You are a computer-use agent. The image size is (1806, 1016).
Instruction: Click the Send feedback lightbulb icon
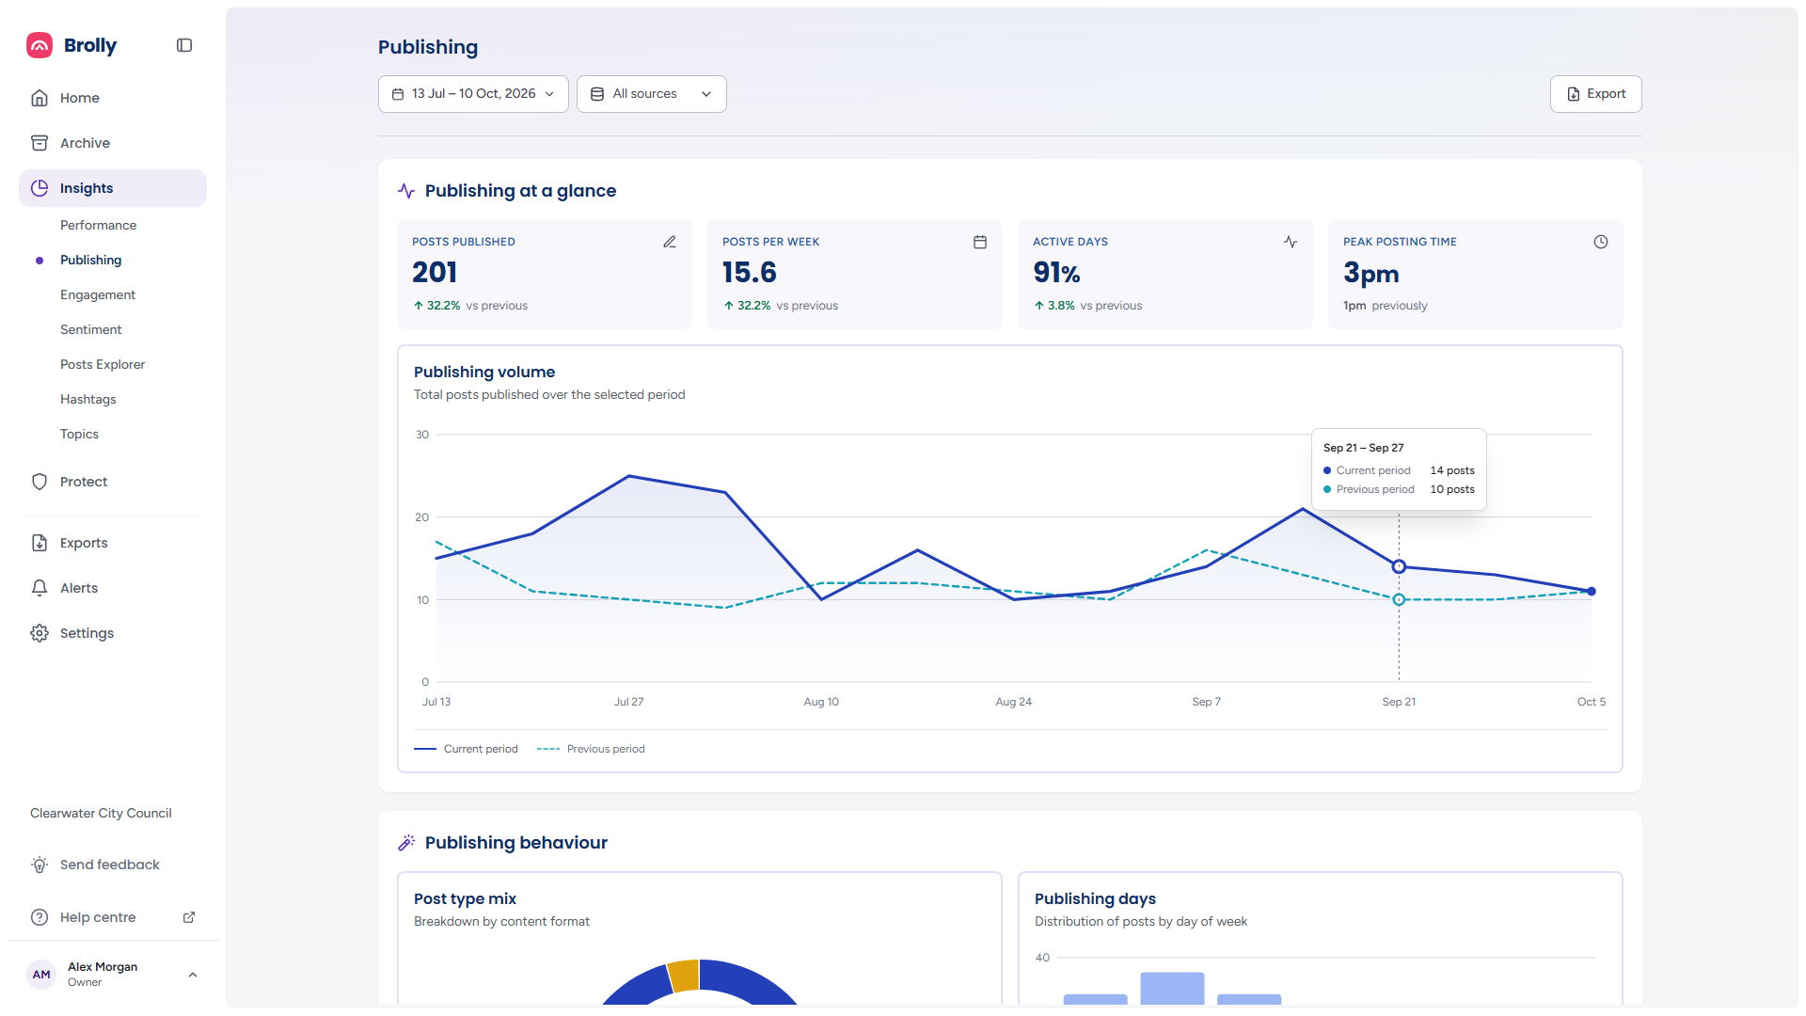tap(40, 865)
